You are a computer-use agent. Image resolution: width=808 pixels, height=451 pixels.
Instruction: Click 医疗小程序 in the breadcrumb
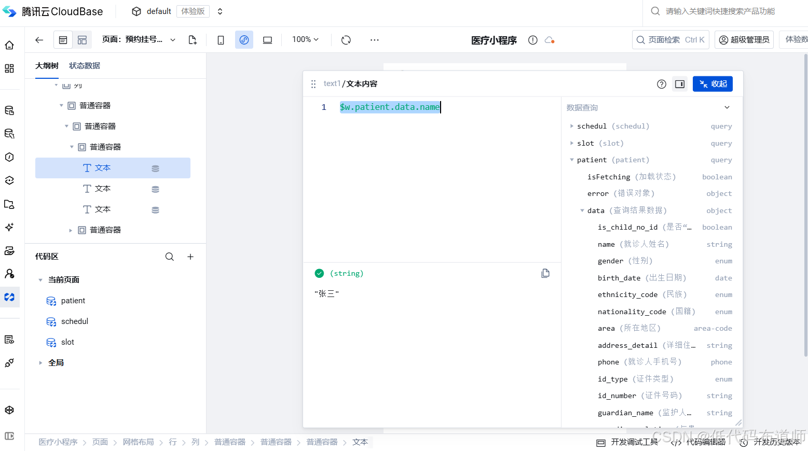[x=58, y=442]
